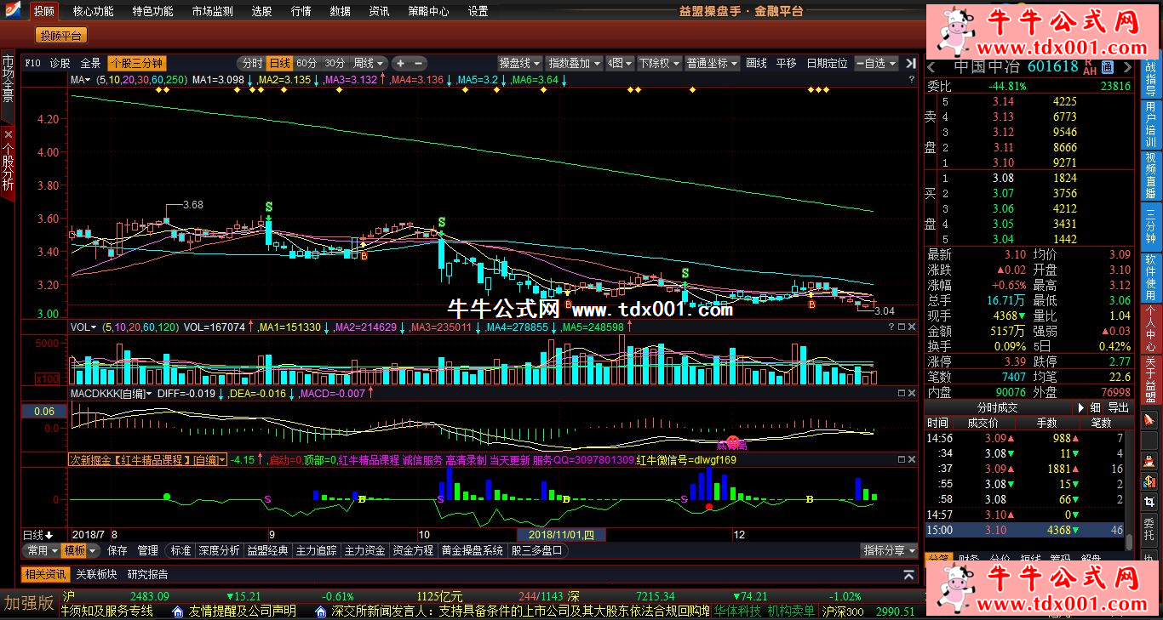
Task: Click the 3.68 high price label
Action: (193, 205)
